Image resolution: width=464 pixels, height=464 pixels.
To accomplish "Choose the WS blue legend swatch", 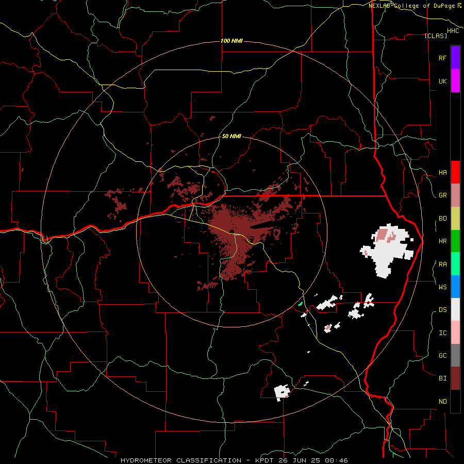I will 455,287.
